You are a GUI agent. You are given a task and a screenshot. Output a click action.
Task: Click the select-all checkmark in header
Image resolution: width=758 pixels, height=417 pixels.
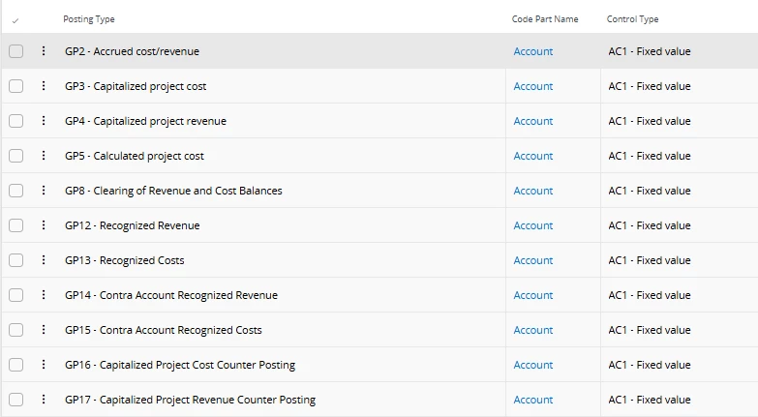[15, 20]
